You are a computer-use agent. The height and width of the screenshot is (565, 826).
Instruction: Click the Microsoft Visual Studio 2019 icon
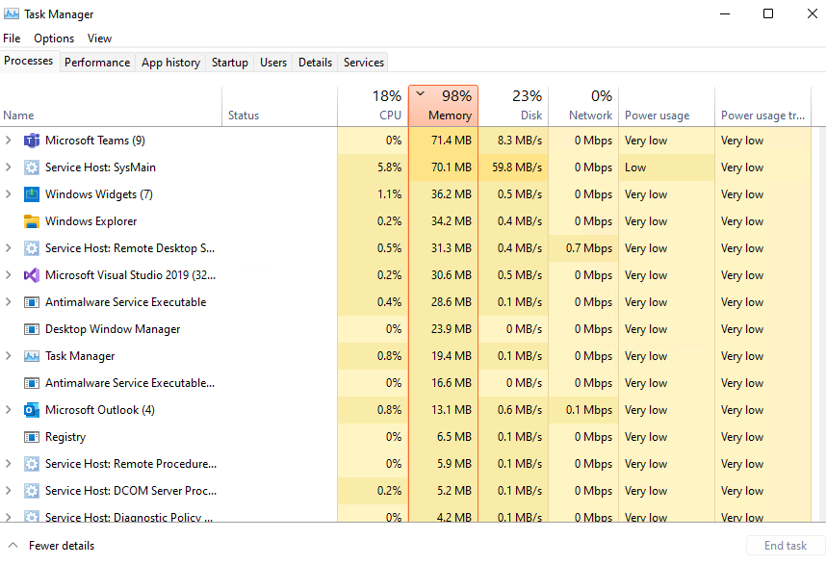tap(32, 275)
